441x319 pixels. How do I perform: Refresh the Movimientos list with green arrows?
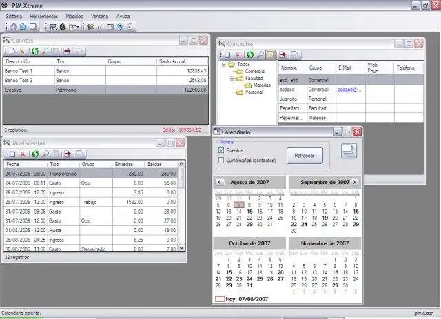tap(35, 154)
